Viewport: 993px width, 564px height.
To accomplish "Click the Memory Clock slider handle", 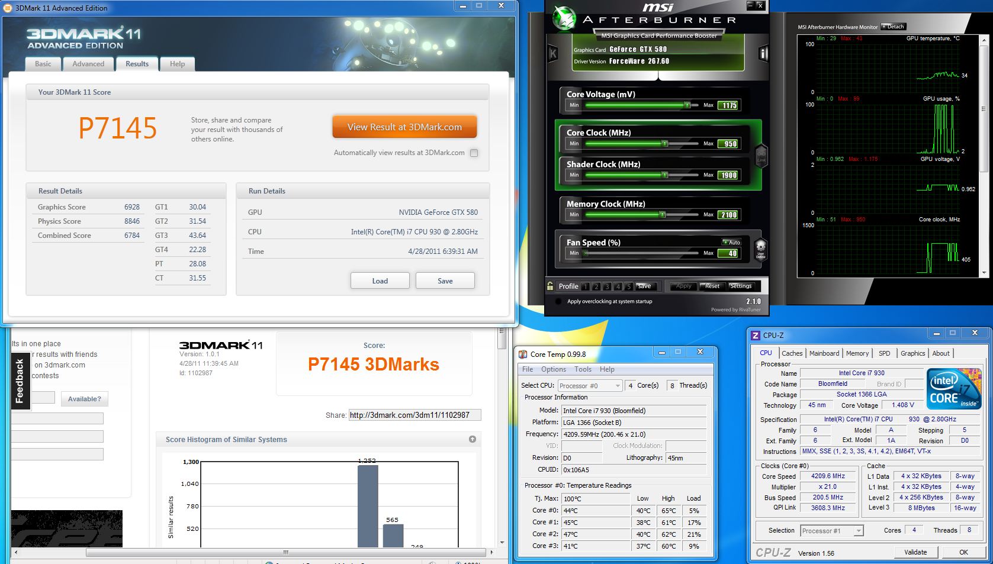I will click(x=662, y=215).
